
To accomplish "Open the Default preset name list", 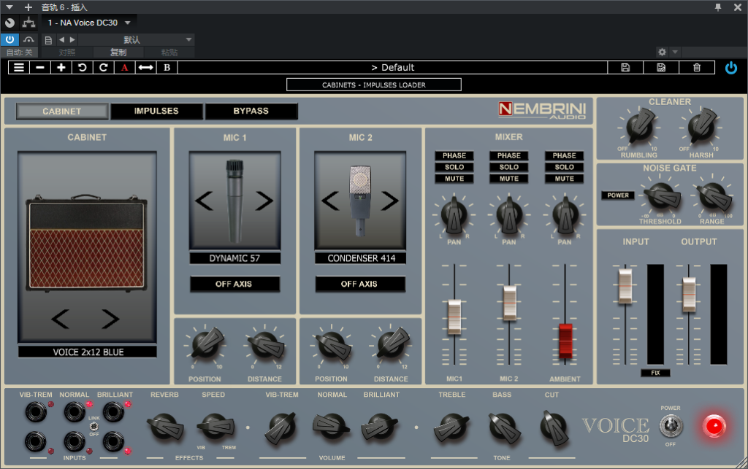I will [392, 68].
